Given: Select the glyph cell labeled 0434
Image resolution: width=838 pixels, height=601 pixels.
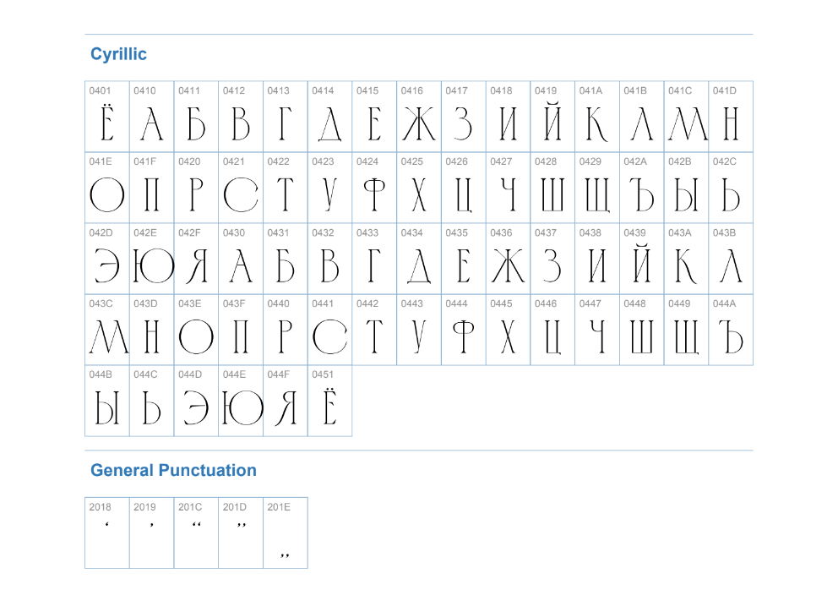Looking at the screenshot, I should 419,260.
